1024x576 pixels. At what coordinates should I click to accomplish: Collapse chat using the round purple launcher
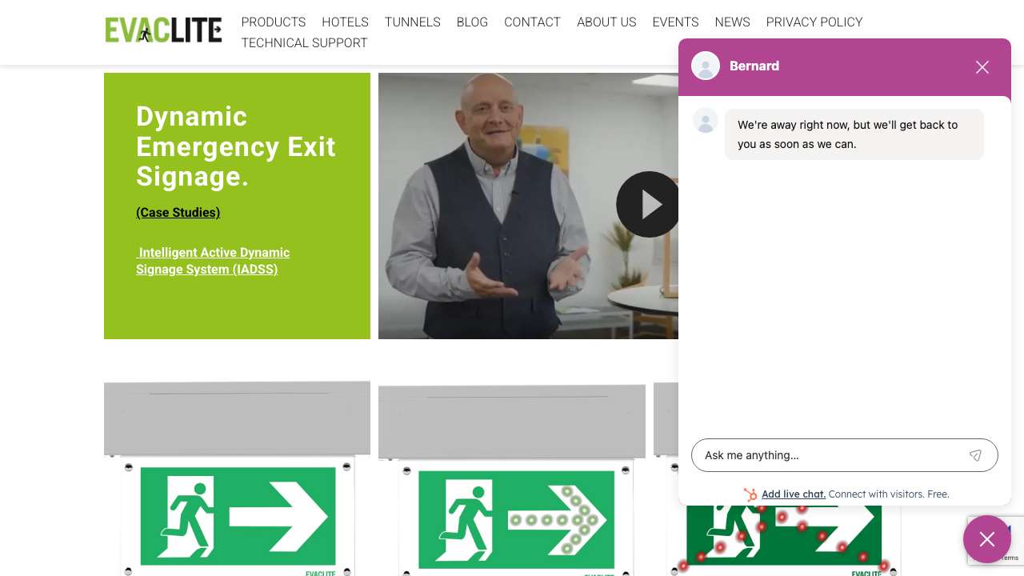click(x=987, y=539)
